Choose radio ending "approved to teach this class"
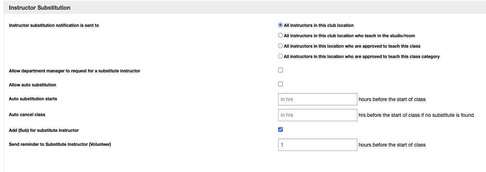Image resolution: width=486 pixels, height=172 pixels. (281, 46)
